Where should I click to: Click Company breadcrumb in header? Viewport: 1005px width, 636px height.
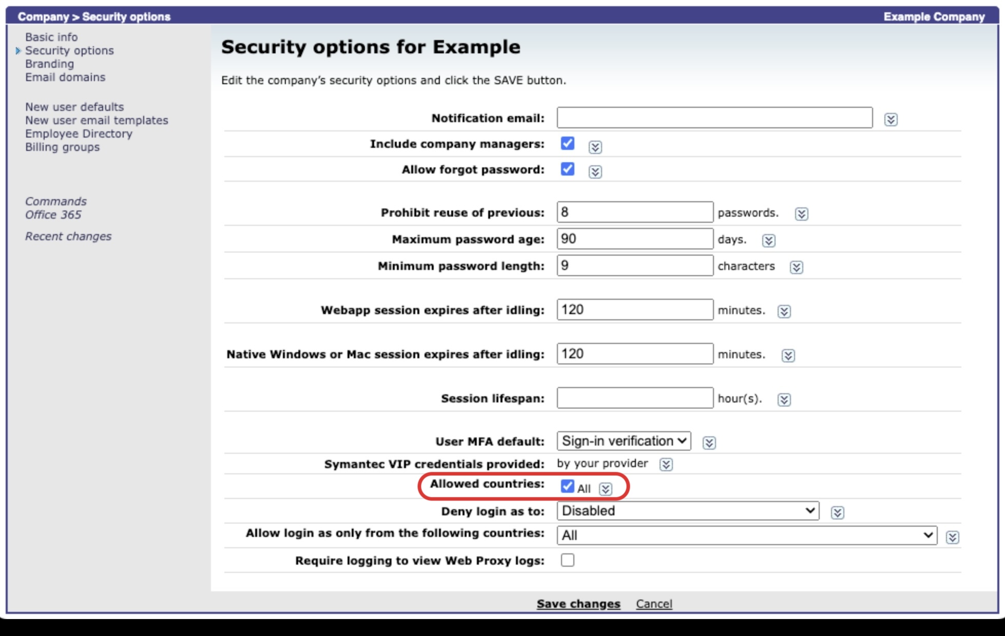[x=43, y=16]
